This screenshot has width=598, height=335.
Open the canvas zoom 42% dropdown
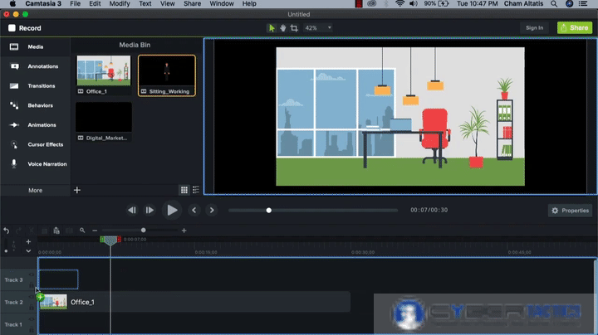[x=318, y=27]
